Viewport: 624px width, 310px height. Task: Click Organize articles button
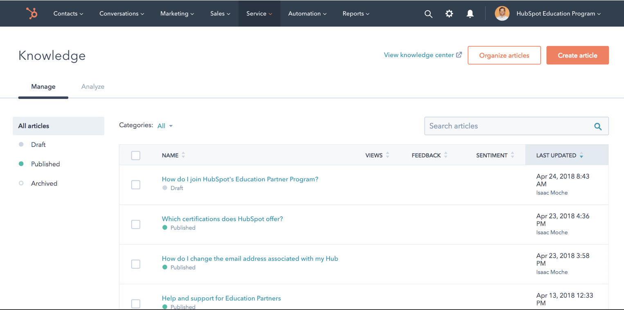[x=504, y=55]
